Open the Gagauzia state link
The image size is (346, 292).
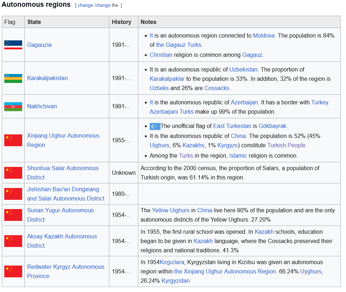39,45
